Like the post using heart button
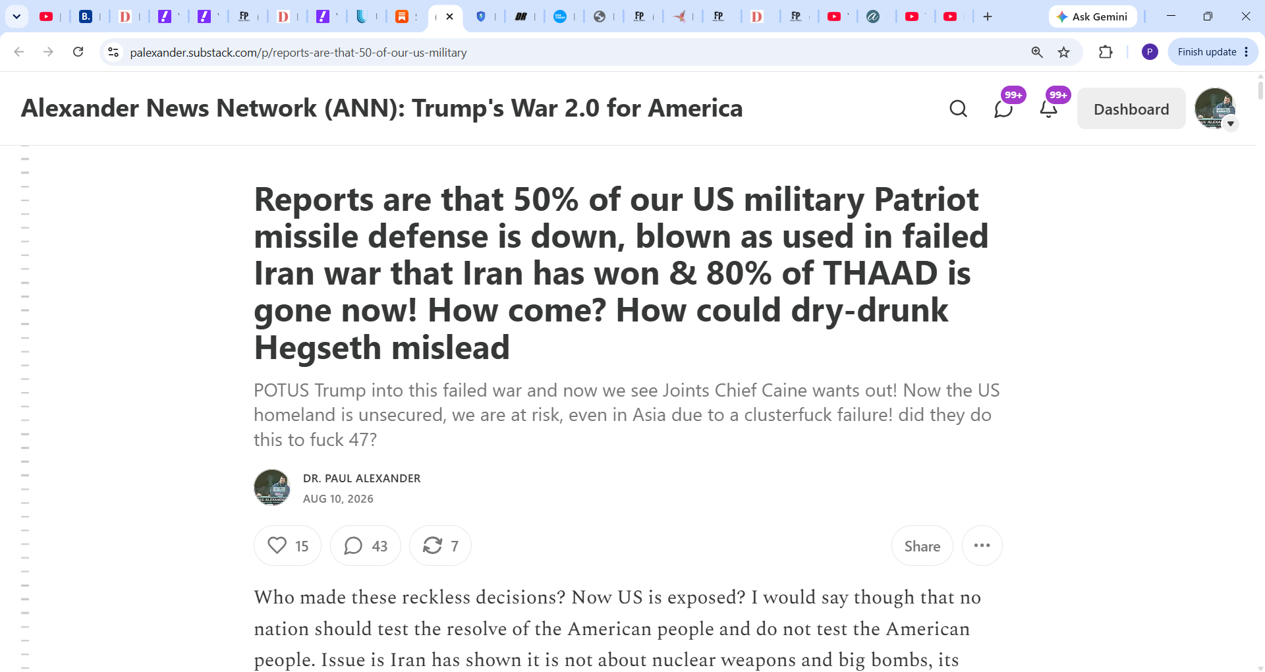The height and width of the screenshot is (672, 1265). (x=287, y=546)
